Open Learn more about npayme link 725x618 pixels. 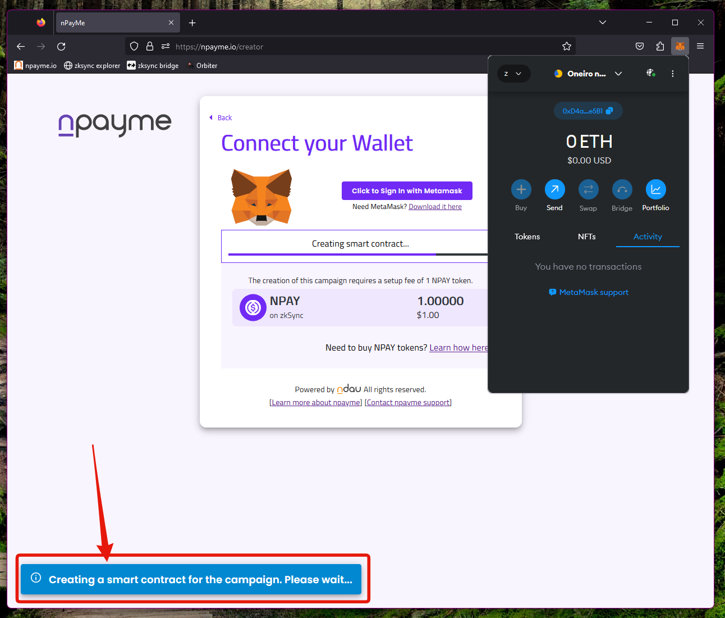coord(316,403)
